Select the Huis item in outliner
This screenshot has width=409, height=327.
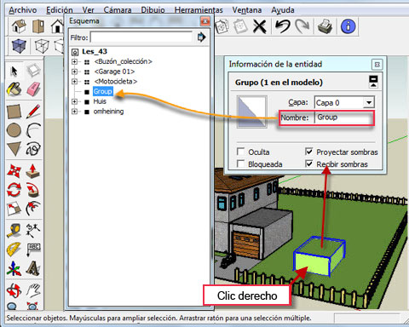tap(100, 101)
